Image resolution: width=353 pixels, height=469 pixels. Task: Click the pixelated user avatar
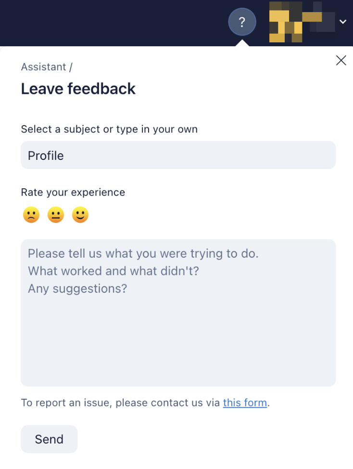pyautogui.click(x=286, y=22)
